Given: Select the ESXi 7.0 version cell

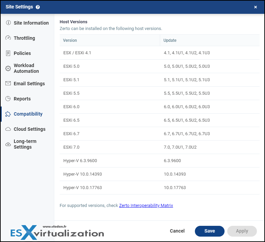Looking at the screenshot, I should tap(110, 147).
